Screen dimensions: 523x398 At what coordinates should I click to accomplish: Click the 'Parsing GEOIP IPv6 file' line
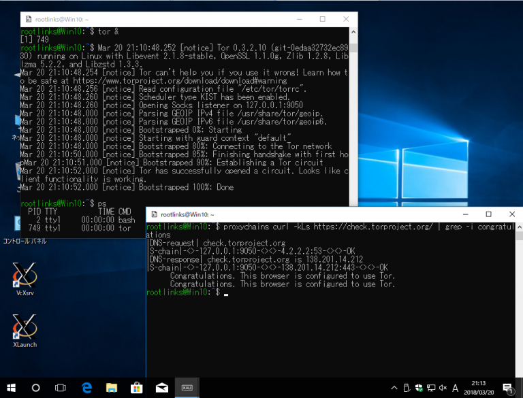174,122
